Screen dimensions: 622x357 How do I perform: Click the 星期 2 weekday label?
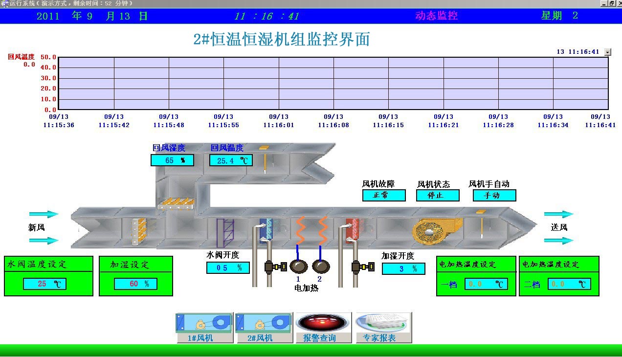[559, 15]
